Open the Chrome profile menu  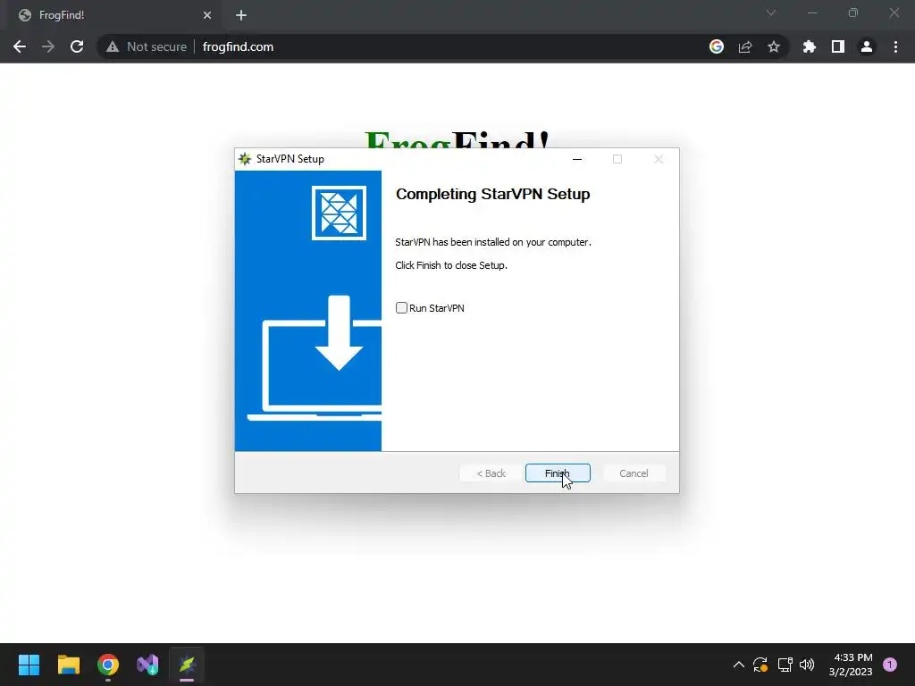867,46
